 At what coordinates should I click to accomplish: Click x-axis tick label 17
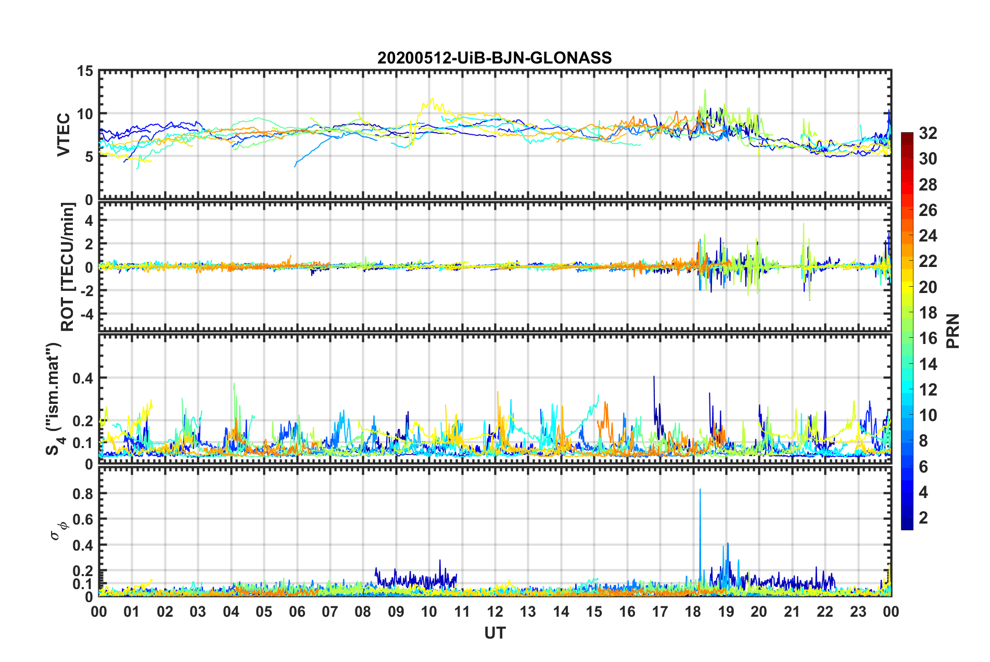click(x=660, y=612)
